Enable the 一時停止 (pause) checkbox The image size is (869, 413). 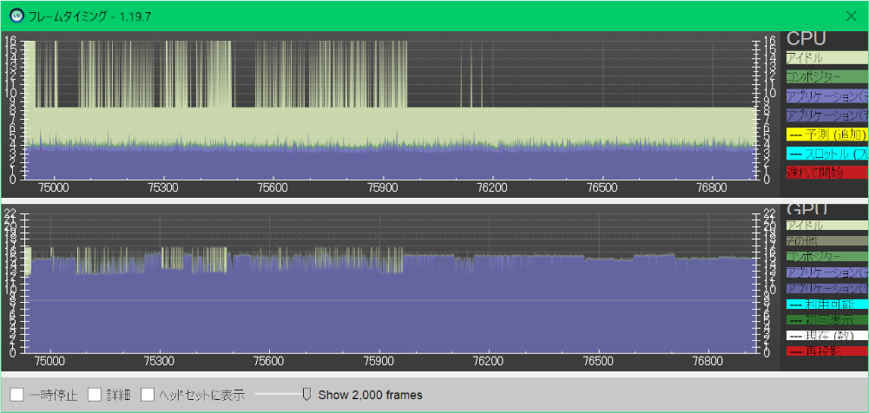17,395
